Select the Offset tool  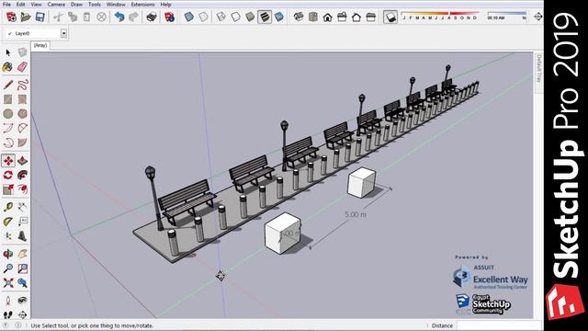(22, 189)
